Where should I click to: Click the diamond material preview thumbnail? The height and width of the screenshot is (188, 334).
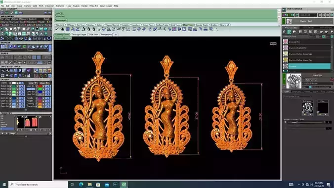(294, 81)
